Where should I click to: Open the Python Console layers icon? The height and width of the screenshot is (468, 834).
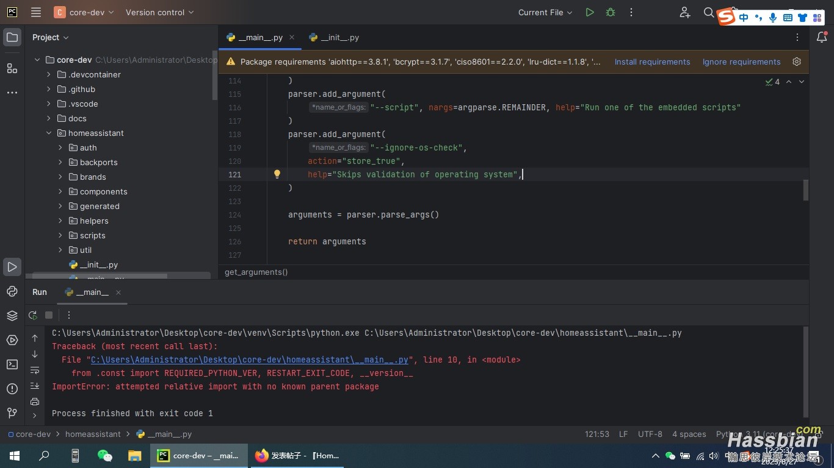point(12,316)
